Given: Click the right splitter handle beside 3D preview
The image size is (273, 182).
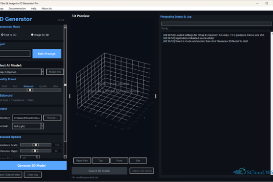Looking at the screenshot, I should 155,96.
